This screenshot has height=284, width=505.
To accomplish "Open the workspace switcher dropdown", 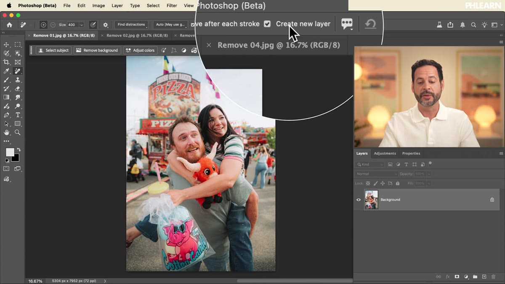I will pyautogui.click(x=497, y=25).
